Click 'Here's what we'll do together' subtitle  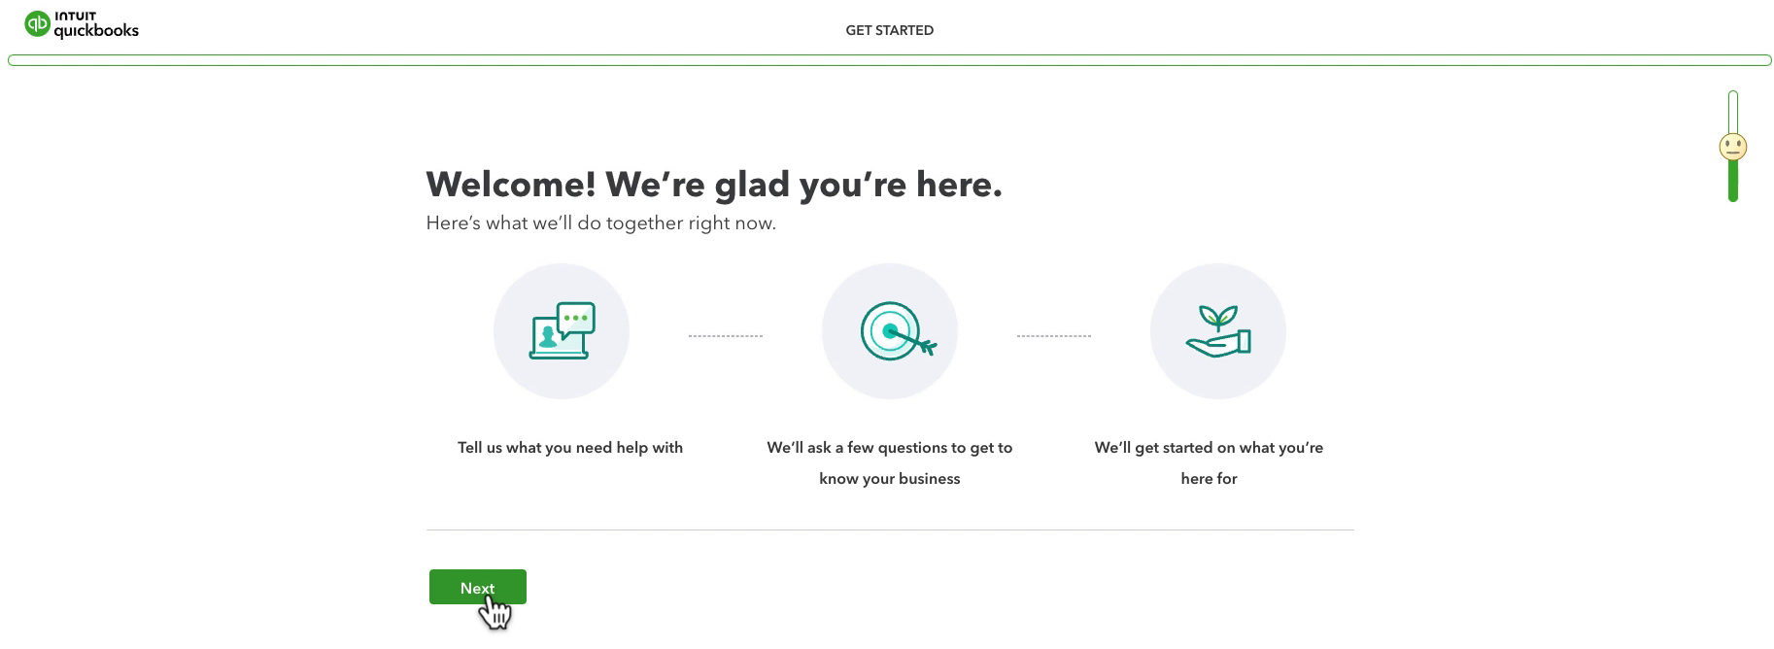(x=600, y=223)
